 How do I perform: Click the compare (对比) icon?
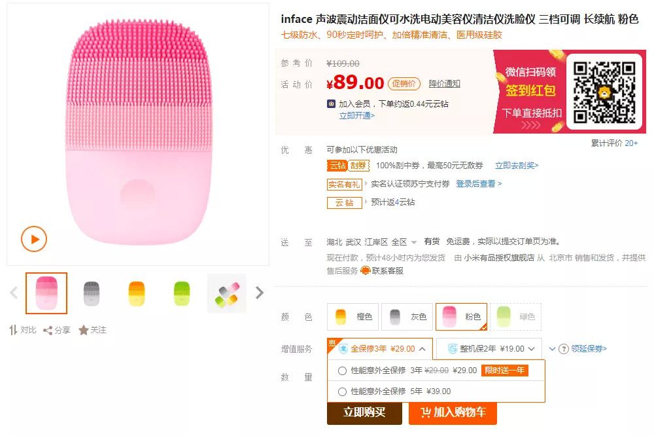click(x=13, y=330)
